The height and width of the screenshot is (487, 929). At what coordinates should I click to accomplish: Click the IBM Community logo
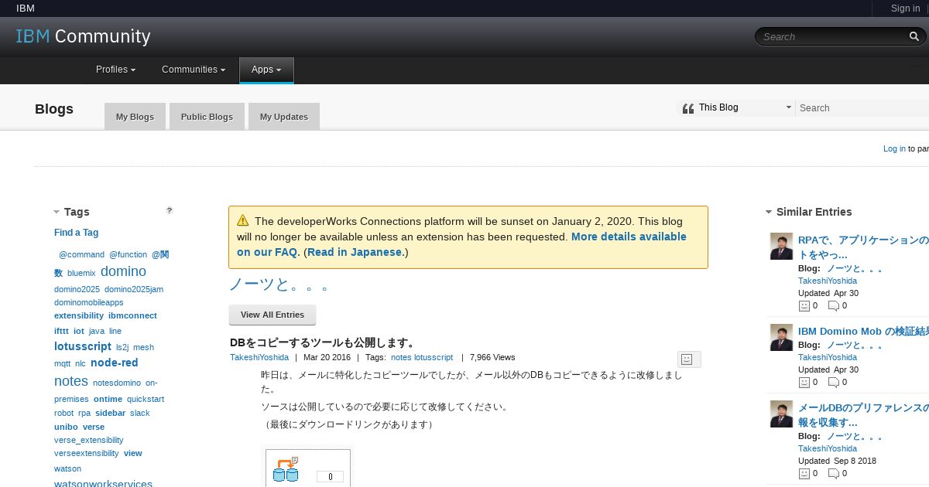(84, 36)
